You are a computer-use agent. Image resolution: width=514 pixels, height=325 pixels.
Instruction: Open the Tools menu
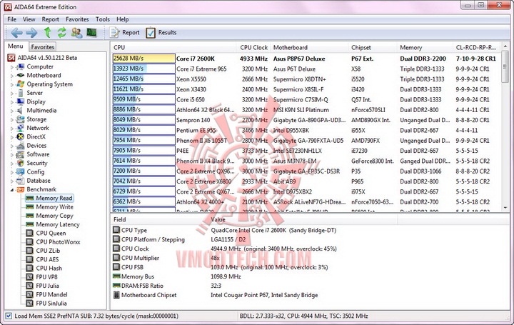click(x=103, y=19)
